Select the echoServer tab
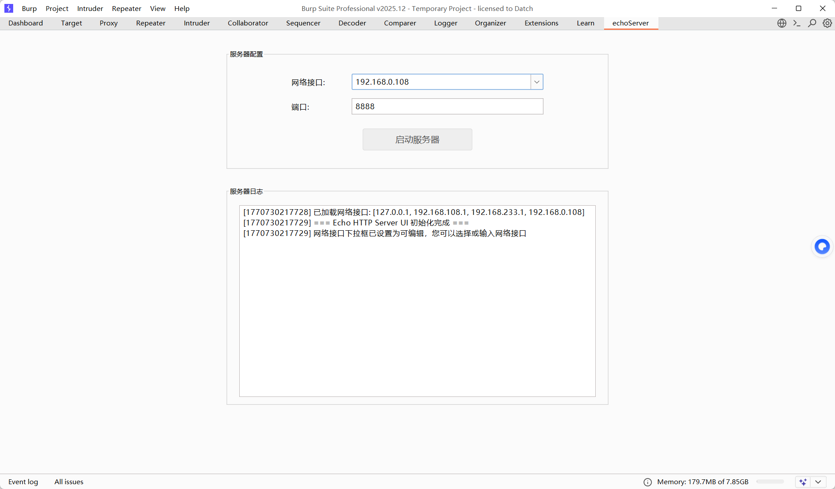 [631, 23]
